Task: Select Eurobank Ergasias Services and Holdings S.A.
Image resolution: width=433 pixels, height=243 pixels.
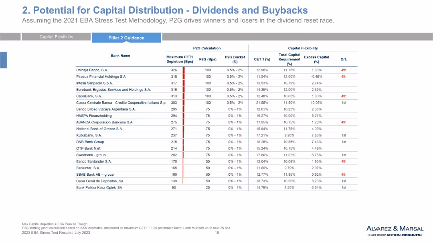Action: 113,90
